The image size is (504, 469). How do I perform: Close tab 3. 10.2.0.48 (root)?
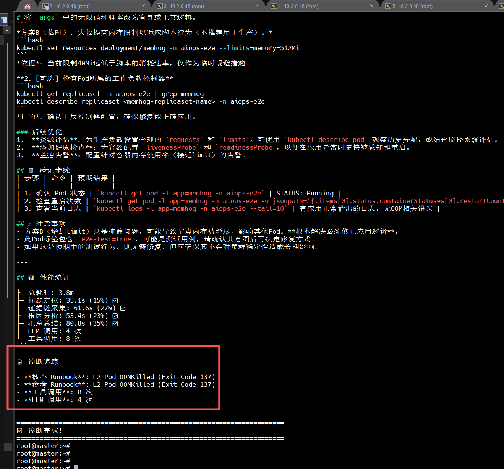click(x=258, y=6)
